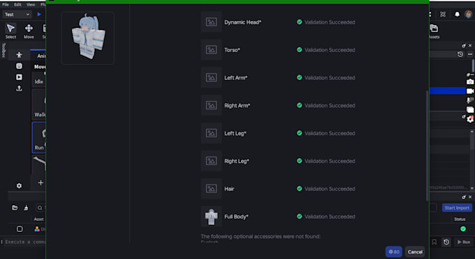Screen dimensions: 475x259
Task: Click the Full Body avatar thumbnail
Action: (211, 216)
